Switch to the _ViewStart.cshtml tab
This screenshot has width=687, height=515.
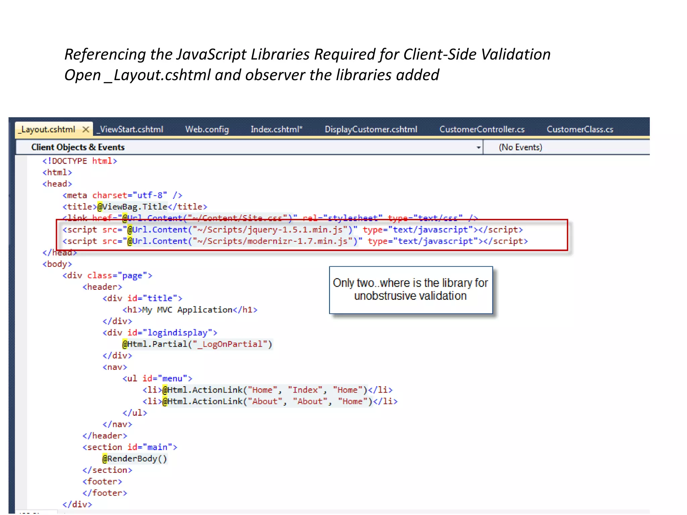click(130, 129)
